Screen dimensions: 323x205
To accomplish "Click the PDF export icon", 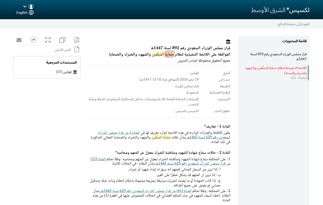I will click(x=77, y=40).
